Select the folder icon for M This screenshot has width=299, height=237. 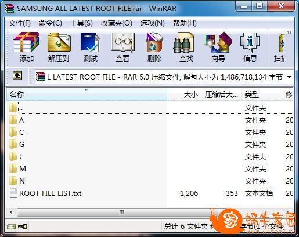tap(13, 168)
